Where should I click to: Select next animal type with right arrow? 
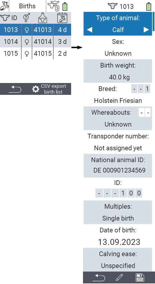click(146, 30)
